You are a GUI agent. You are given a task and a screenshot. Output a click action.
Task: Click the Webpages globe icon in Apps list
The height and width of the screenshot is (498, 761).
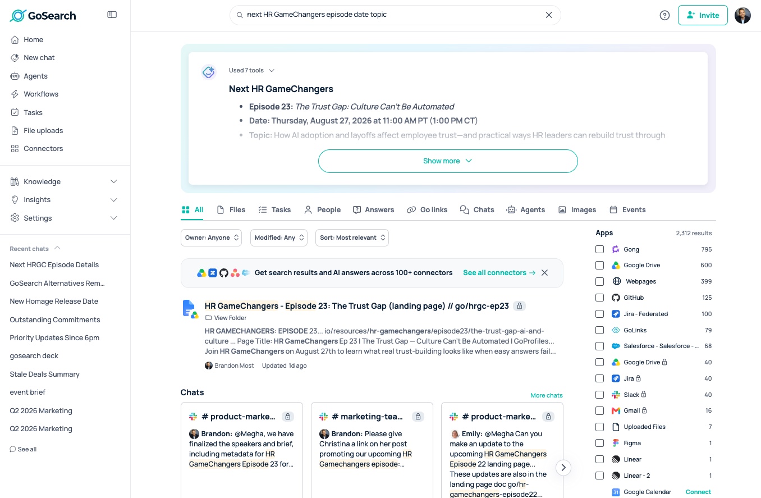click(x=616, y=281)
